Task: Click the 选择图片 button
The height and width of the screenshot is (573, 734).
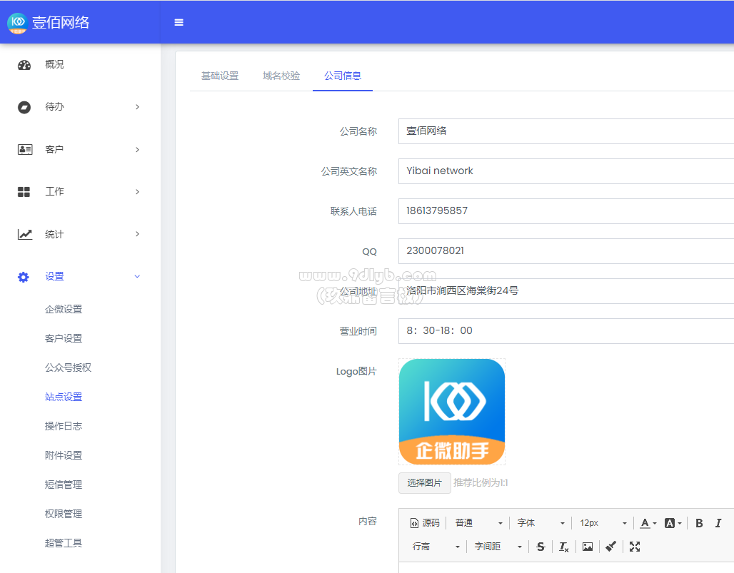Action: tap(425, 482)
